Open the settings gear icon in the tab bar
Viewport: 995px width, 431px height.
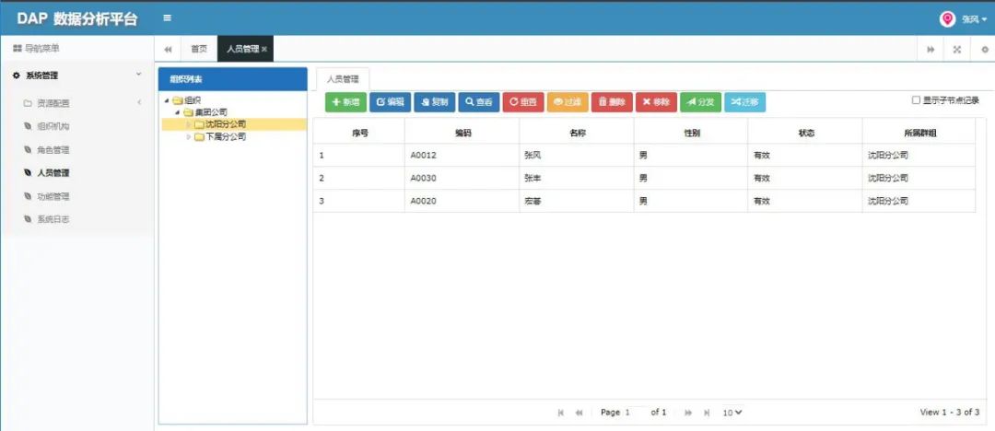[985, 50]
